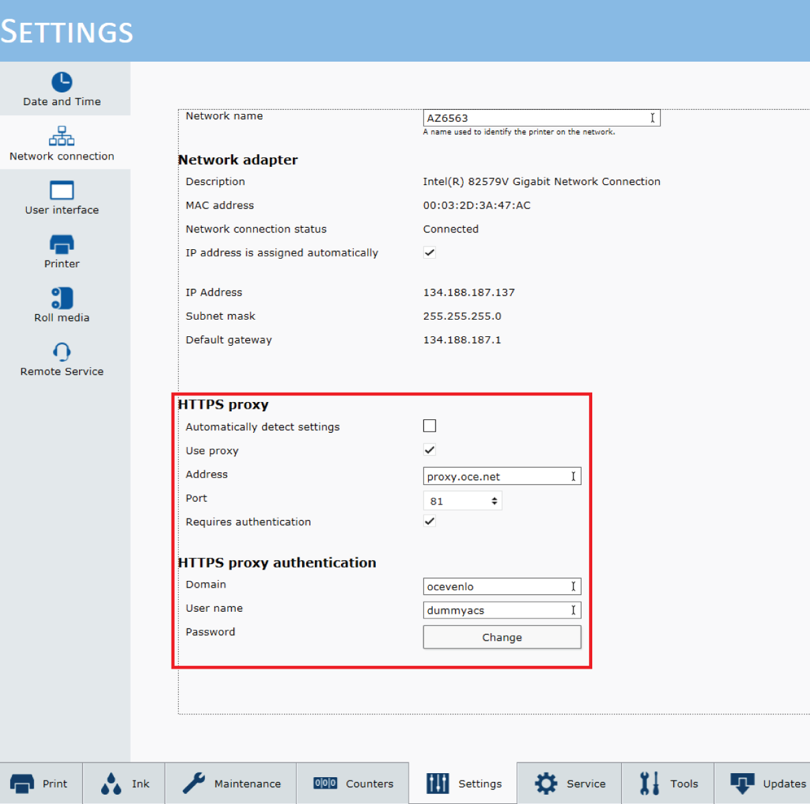Click the Network name text field
This screenshot has height=804, width=810.
[x=536, y=118]
